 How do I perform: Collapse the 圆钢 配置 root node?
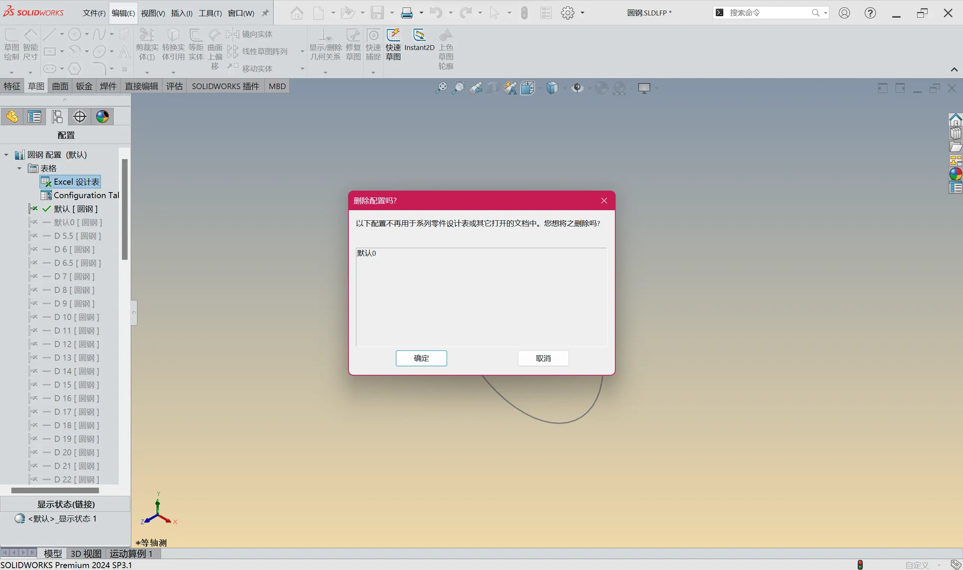click(x=6, y=155)
